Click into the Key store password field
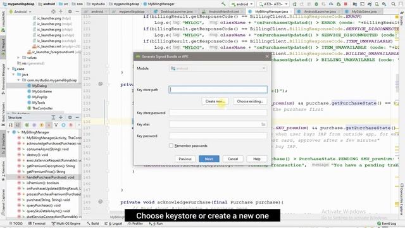The width and height of the screenshot is (405, 228). click(x=218, y=113)
